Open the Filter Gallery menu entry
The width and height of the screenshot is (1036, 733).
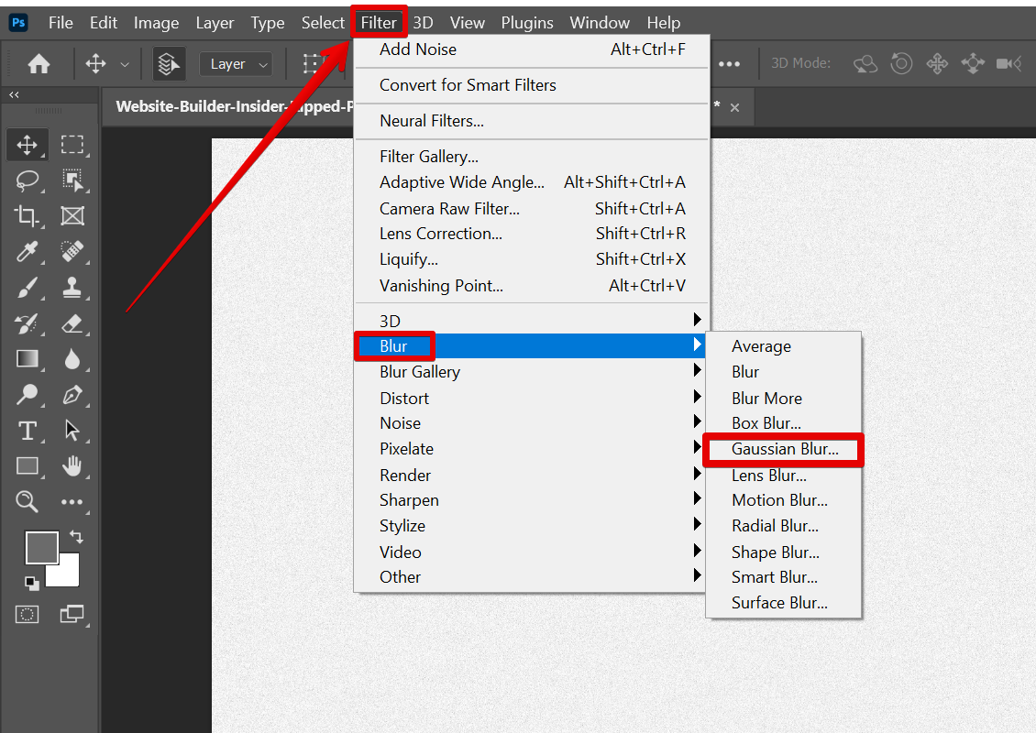(x=429, y=157)
